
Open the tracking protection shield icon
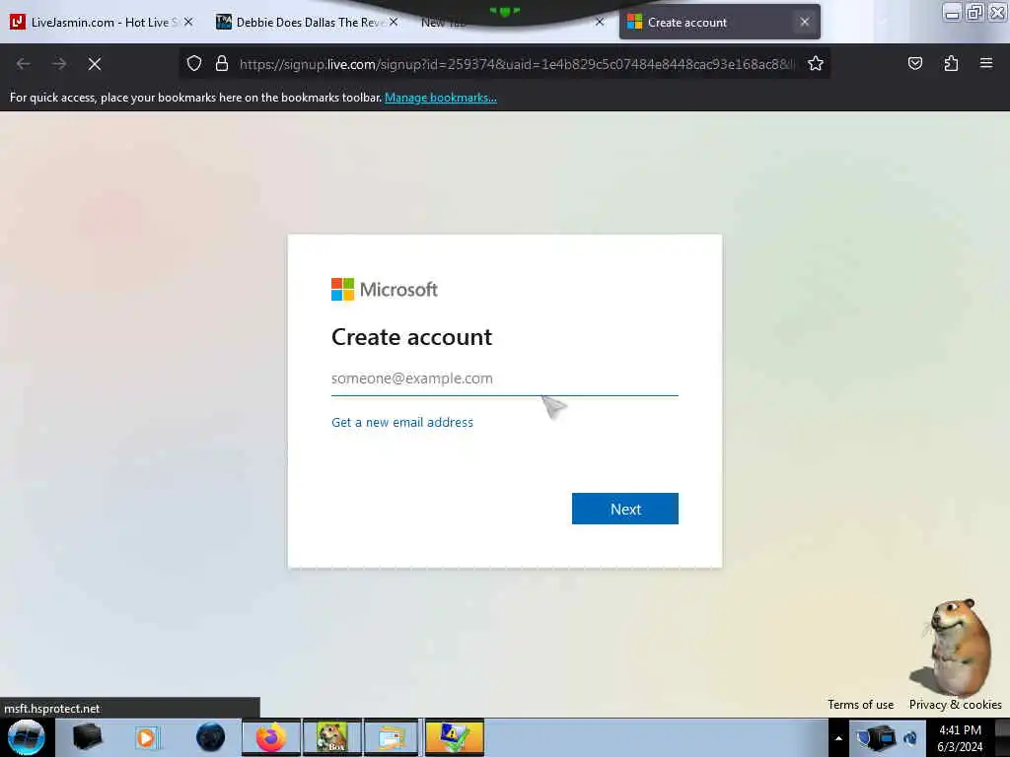click(194, 64)
